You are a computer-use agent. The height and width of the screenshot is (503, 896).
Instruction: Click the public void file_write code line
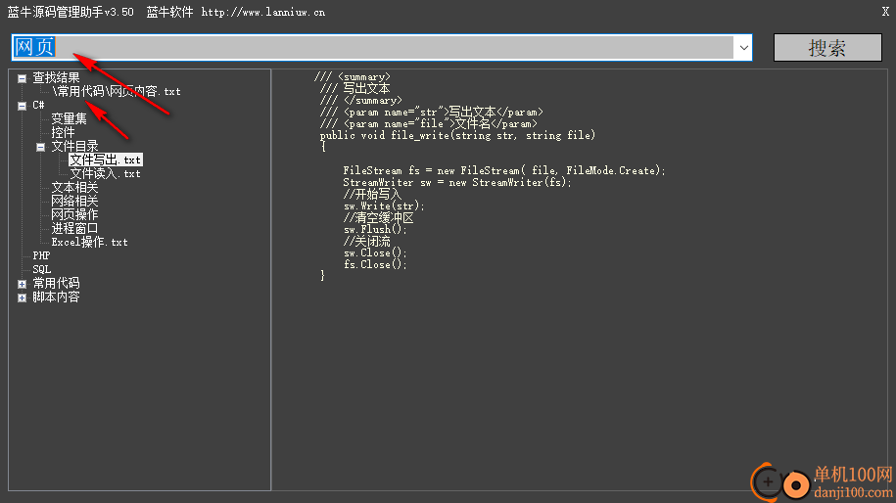[x=457, y=135]
